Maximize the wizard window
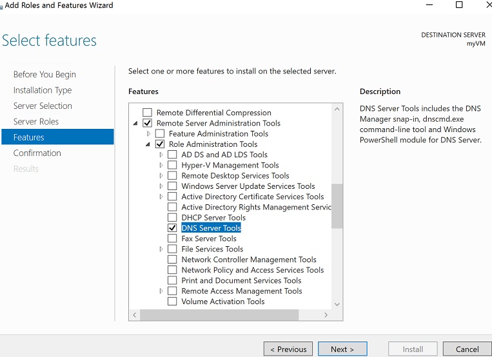Viewport: 492px width, 357px height. tap(459, 5)
